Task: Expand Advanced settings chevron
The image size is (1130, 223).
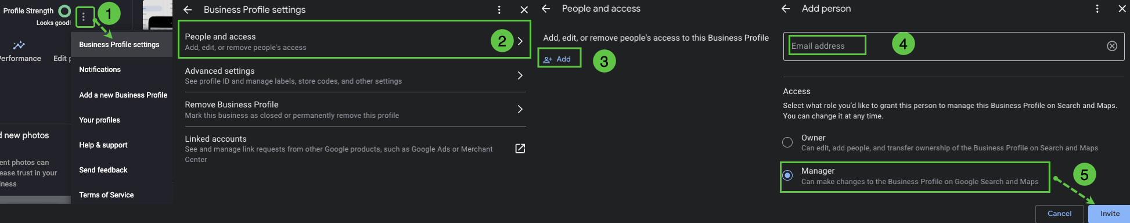Action: pyautogui.click(x=520, y=75)
